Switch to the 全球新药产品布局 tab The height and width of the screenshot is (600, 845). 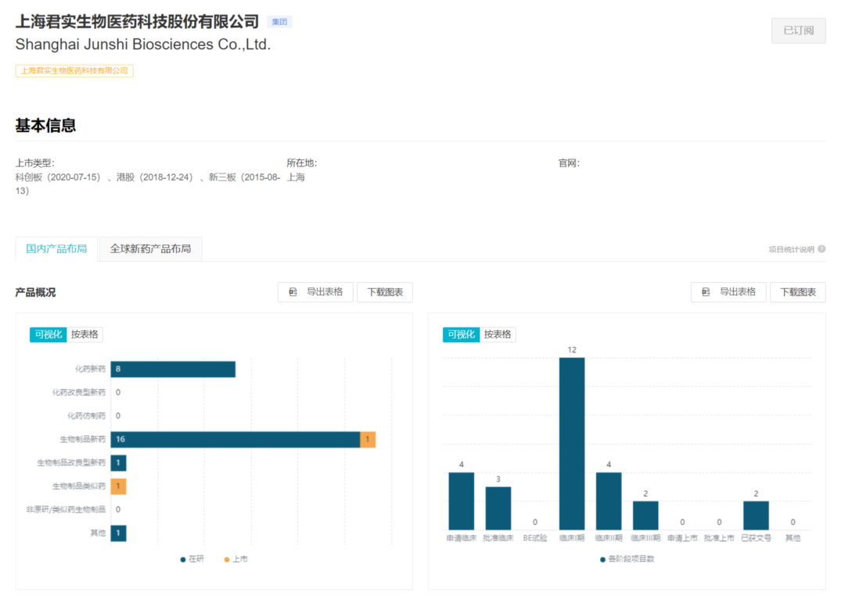[150, 248]
